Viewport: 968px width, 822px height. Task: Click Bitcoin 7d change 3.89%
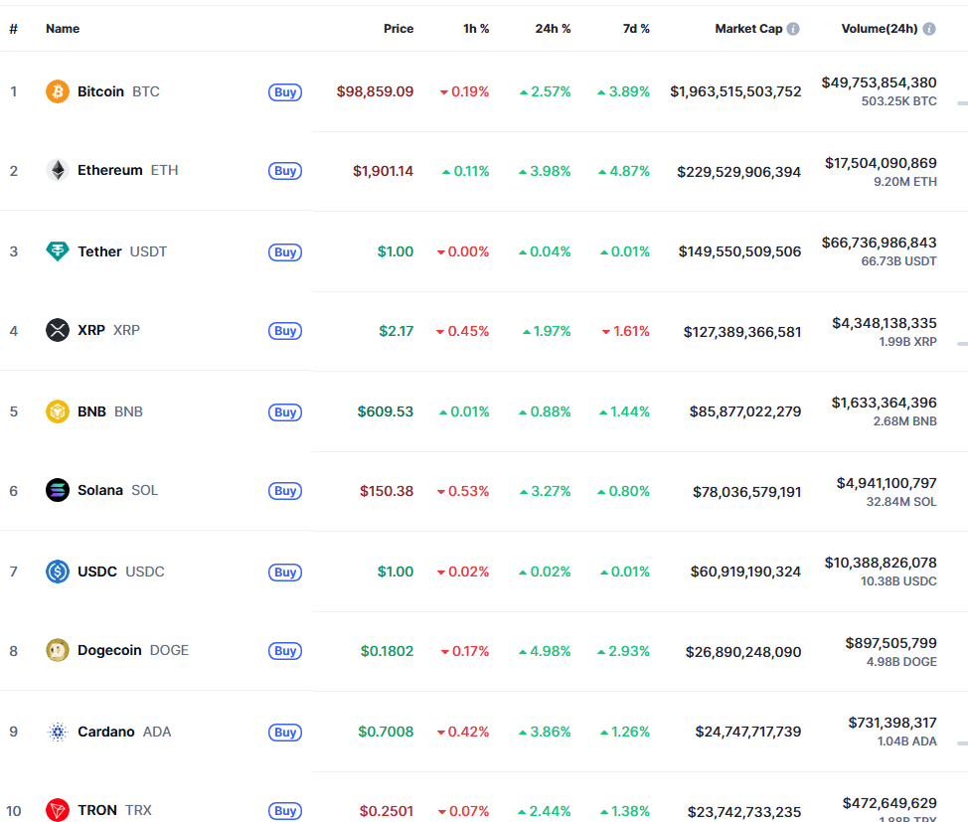click(x=623, y=91)
